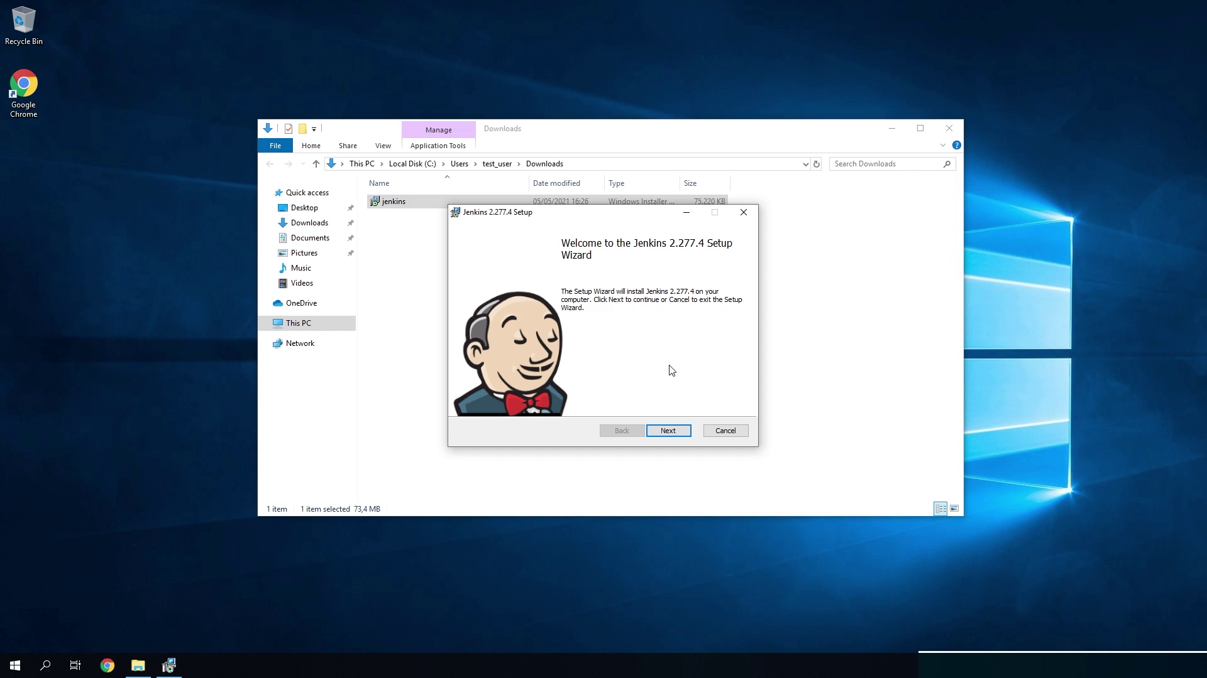Switch to details view layout

[940, 508]
